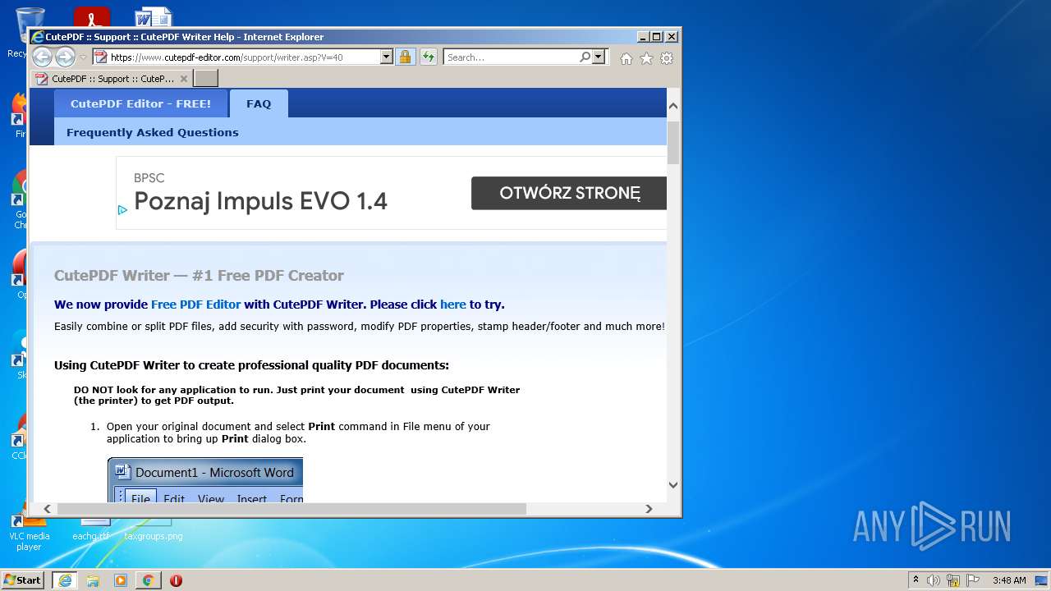
Task: Open the search provider dropdown arrow
Action: point(599,57)
